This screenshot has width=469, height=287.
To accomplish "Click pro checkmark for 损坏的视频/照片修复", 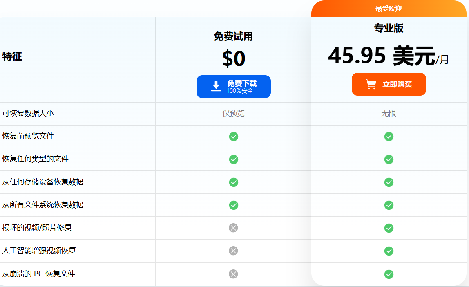I will pyautogui.click(x=389, y=228).
